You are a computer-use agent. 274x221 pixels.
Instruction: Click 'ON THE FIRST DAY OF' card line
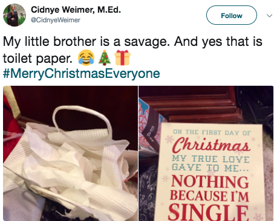point(212,132)
